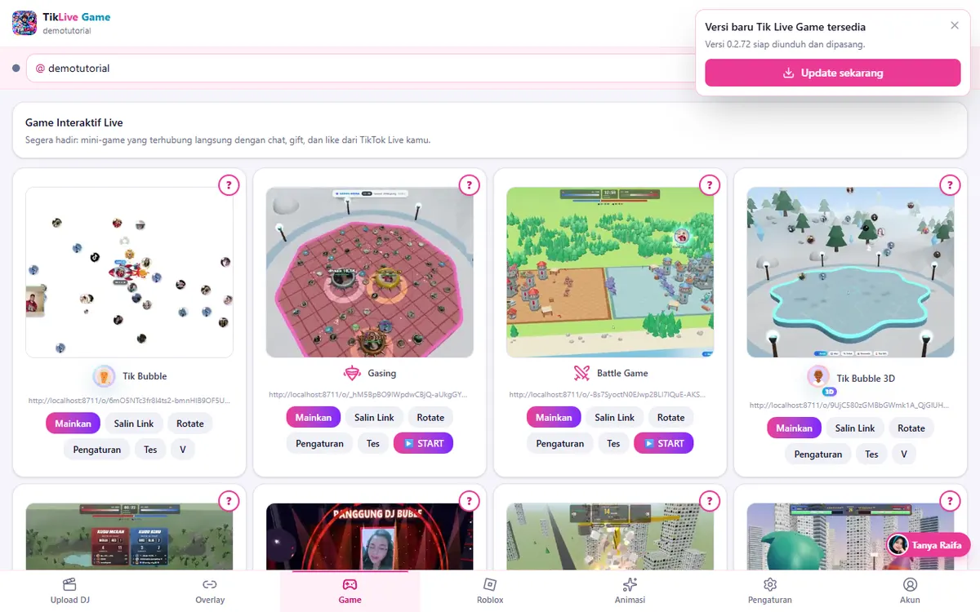Screen dimensions: 980x612
Task: Click the Tik Bubble localhost URL
Action: (129, 401)
